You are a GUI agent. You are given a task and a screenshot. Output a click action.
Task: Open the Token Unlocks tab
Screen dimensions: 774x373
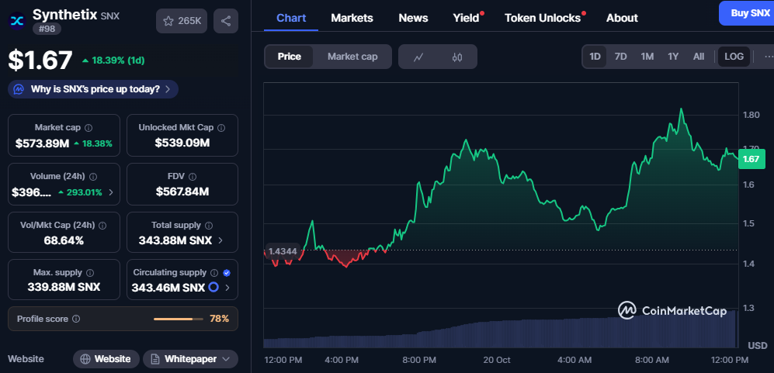pos(543,18)
